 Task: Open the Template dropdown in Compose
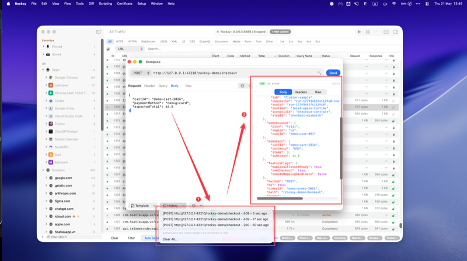[x=143, y=206]
